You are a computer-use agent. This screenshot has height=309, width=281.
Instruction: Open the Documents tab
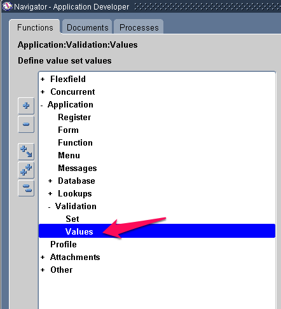pos(87,27)
